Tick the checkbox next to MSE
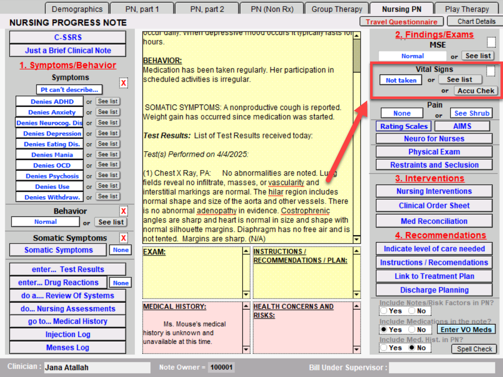The width and height of the screenshot is (503, 377). click(491, 42)
